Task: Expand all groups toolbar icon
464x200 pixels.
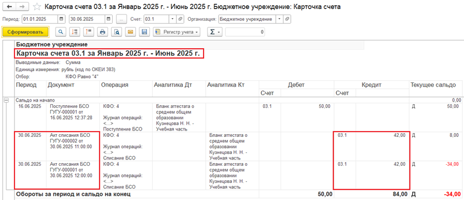Action: coord(74,32)
